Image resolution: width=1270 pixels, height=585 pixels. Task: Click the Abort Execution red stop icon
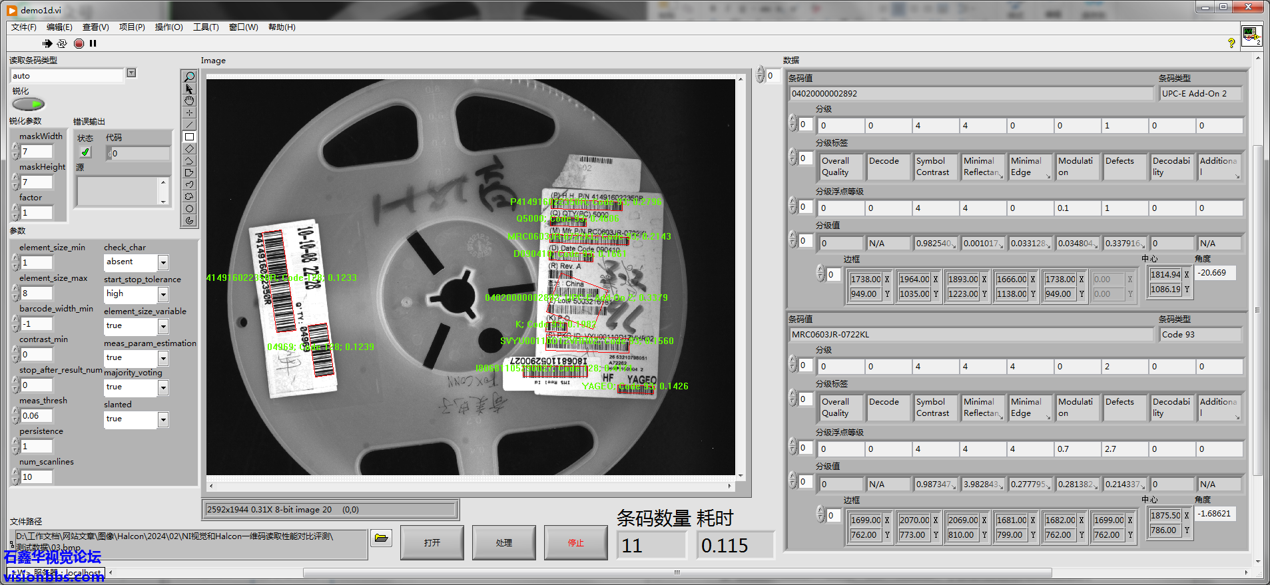point(79,43)
